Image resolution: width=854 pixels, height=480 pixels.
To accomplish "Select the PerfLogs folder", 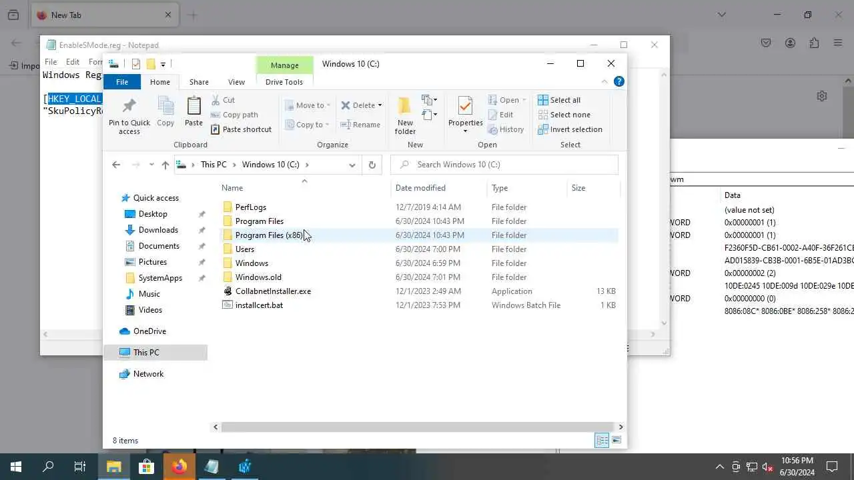I will [x=251, y=207].
